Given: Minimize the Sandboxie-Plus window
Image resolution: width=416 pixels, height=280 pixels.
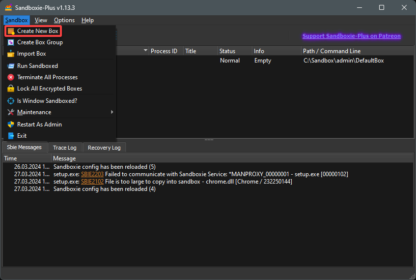Looking at the screenshot, I should tap(360, 7).
